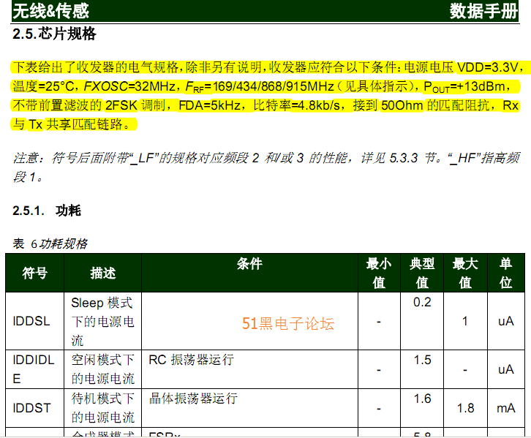Viewport: 531px width, 438px height.
Task: Select the IDDSL symbol cell
Action: click(31, 321)
